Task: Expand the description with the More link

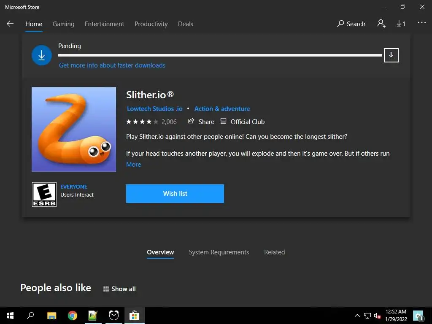Action: [x=134, y=165]
